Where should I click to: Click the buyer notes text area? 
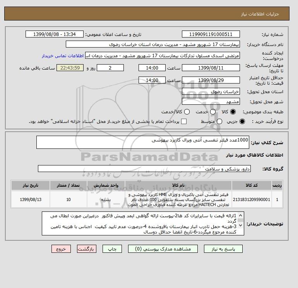pos(143,224)
